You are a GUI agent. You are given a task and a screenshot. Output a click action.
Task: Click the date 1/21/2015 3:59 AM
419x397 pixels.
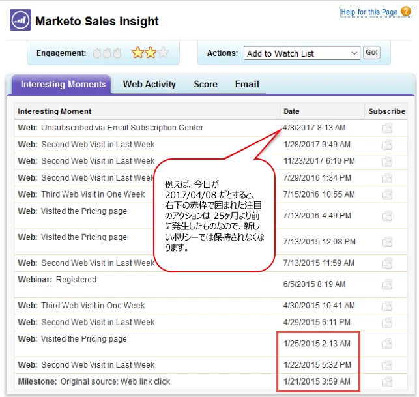click(317, 382)
